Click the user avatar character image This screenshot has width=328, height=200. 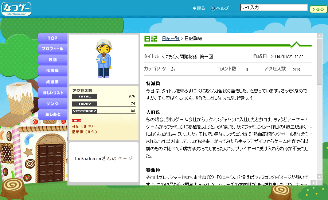pyautogui.click(x=104, y=59)
